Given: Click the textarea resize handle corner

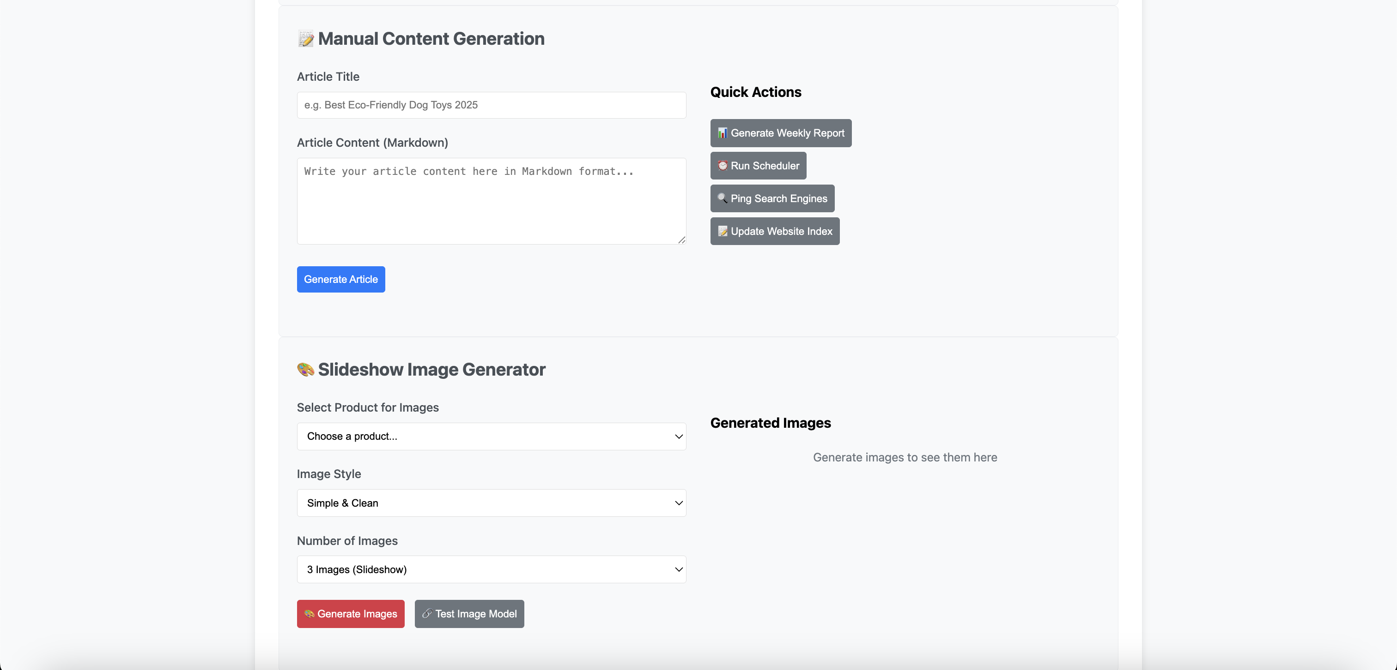Looking at the screenshot, I should tap(682, 240).
